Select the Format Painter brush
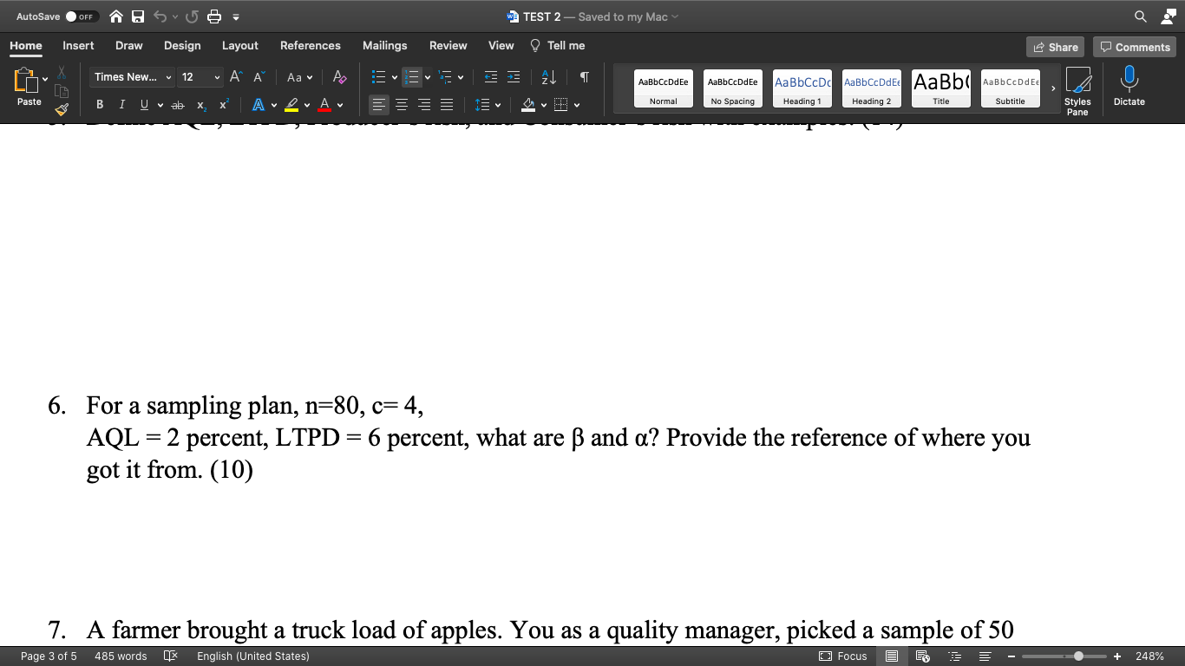This screenshot has width=1185, height=666. tap(62, 109)
